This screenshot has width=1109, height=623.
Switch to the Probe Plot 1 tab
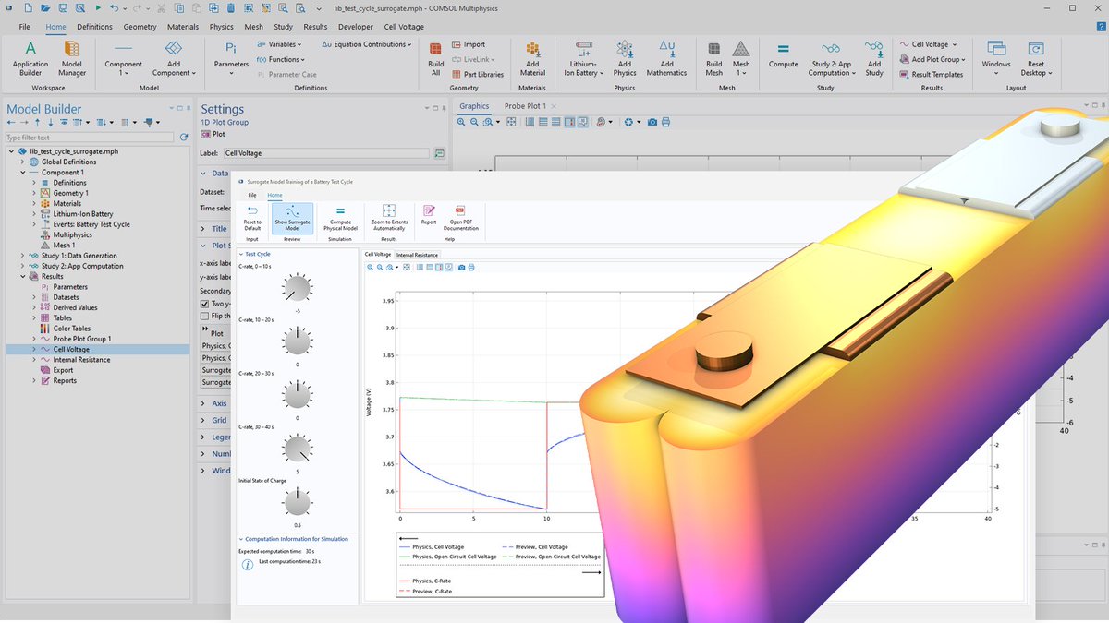tap(524, 106)
